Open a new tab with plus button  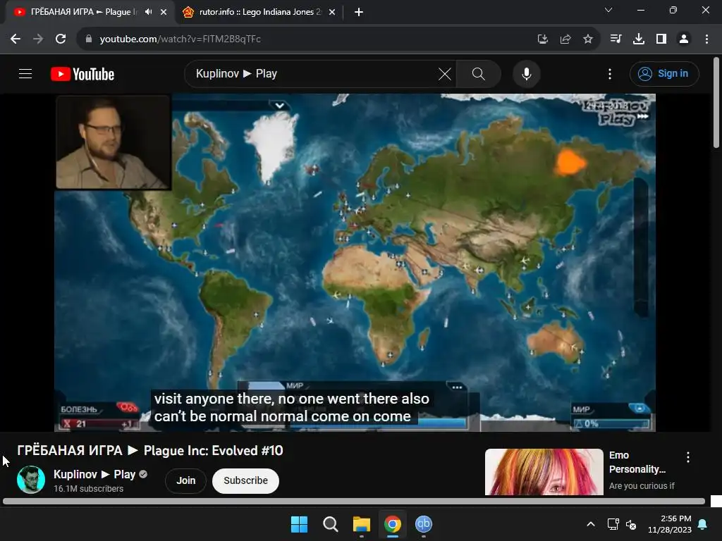[x=359, y=12]
